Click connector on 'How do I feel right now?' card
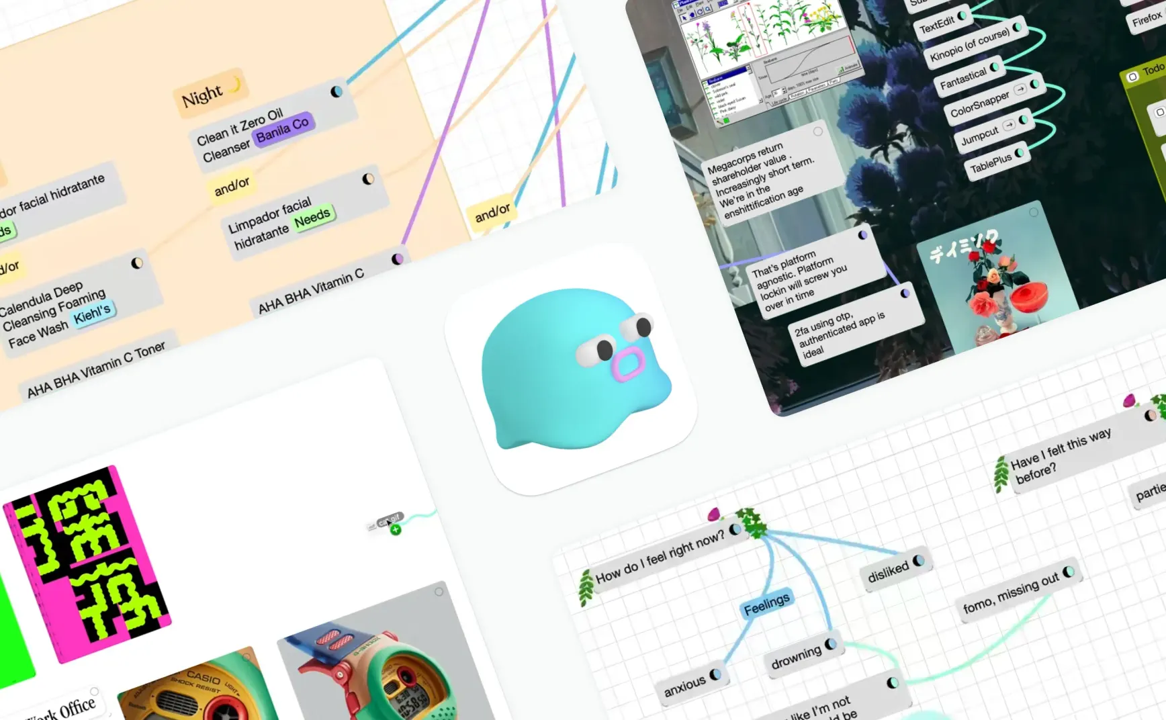 (735, 529)
